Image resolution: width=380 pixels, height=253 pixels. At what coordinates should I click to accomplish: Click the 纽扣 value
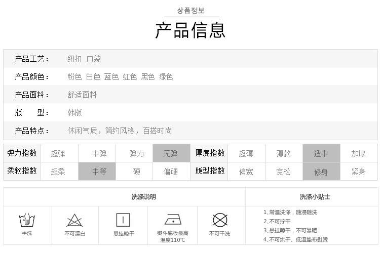(74, 59)
